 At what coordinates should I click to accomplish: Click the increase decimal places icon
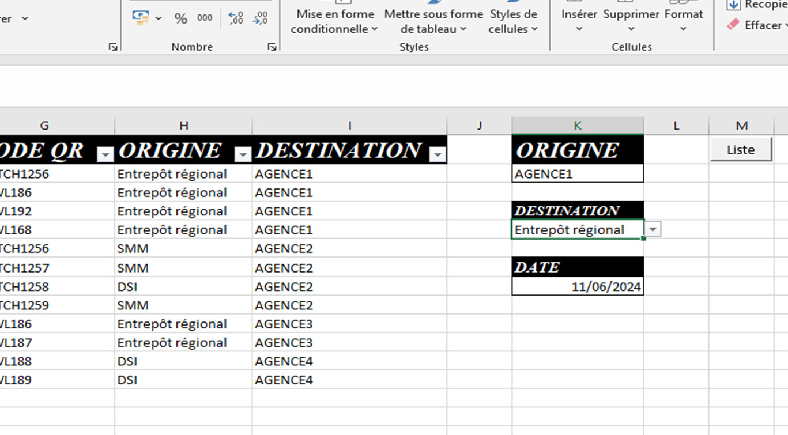pyautogui.click(x=235, y=18)
